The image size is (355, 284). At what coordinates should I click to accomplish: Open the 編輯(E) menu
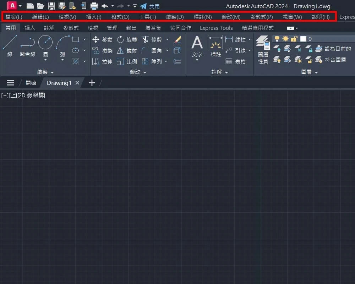click(x=40, y=17)
